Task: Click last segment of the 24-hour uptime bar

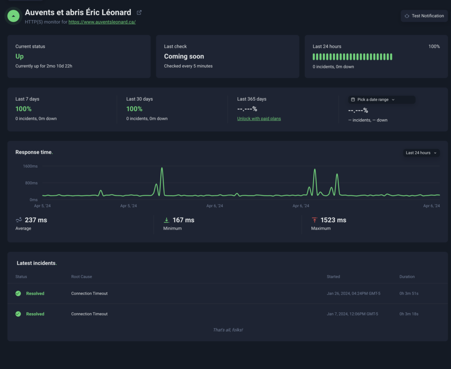Action: tap(391, 57)
